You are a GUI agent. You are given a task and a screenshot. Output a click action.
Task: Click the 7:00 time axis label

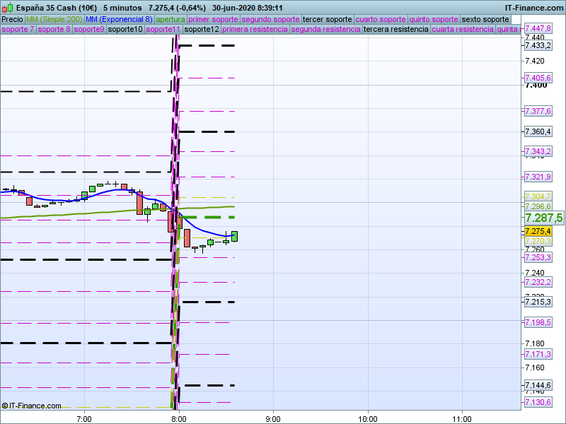(84, 419)
